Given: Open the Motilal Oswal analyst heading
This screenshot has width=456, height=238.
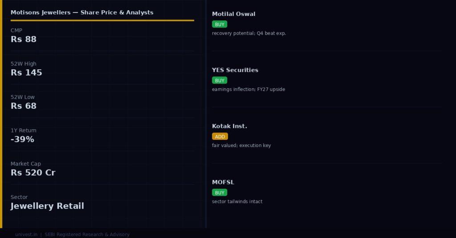Looking at the screenshot, I should [x=233, y=14].
